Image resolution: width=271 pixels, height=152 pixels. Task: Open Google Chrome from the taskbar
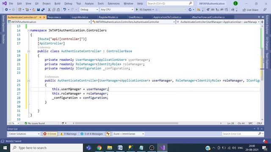(99, 148)
